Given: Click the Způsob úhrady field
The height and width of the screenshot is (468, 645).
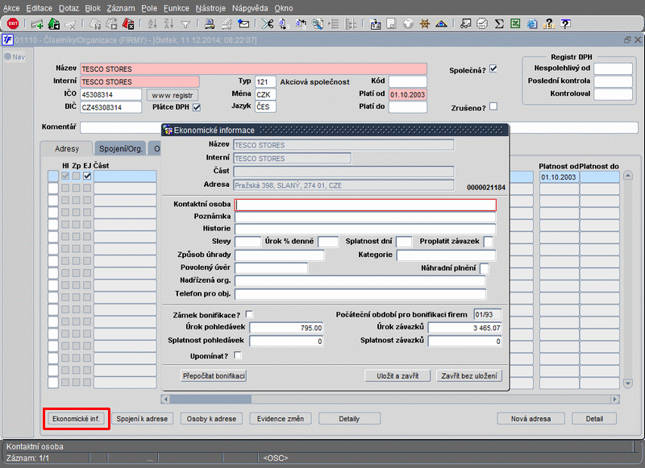Looking at the screenshot, I should [x=279, y=255].
